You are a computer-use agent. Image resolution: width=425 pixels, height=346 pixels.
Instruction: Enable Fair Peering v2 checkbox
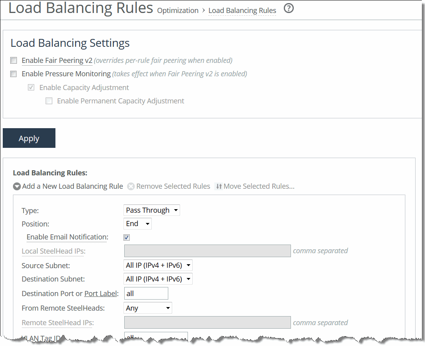(x=14, y=61)
